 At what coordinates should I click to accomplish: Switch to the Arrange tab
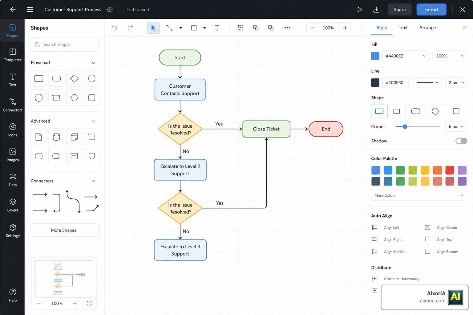click(427, 28)
